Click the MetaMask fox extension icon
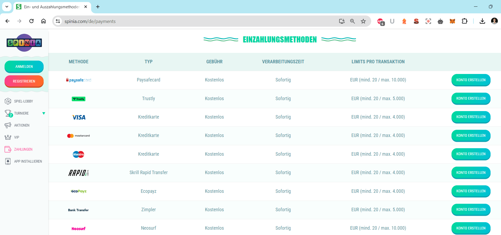501x235 pixels. pyautogui.click(x=453, y=21)
